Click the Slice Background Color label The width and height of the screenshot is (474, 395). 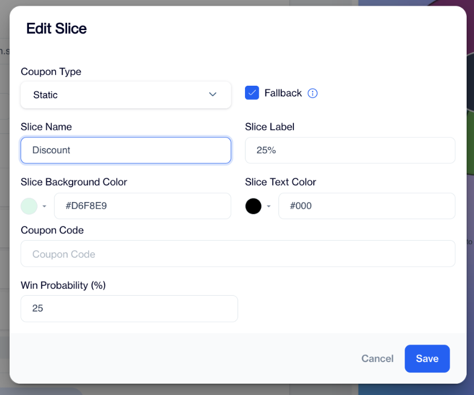click(74, 182)
